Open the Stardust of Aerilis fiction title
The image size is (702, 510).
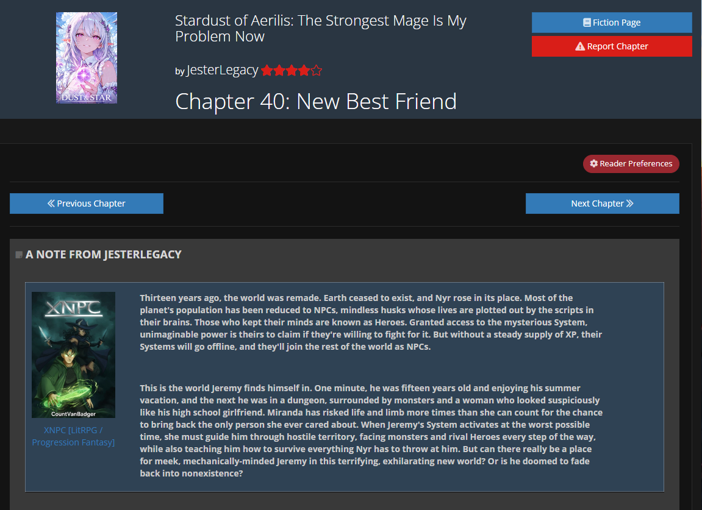coord(321,28)
